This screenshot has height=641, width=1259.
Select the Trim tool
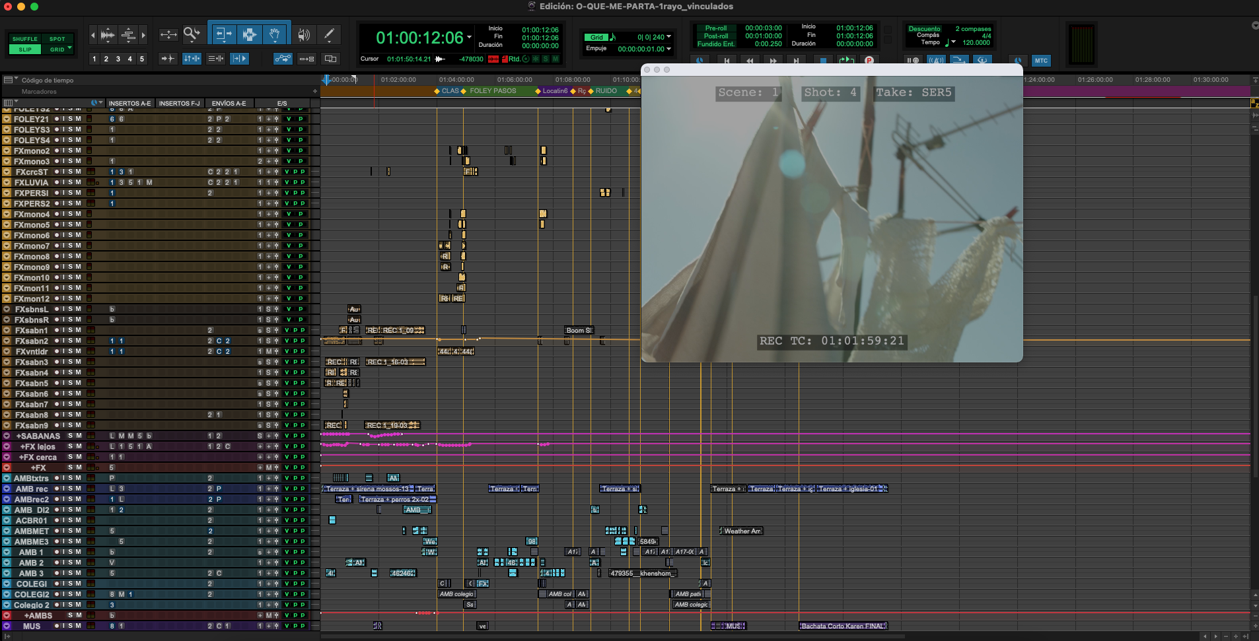(223, 34)
